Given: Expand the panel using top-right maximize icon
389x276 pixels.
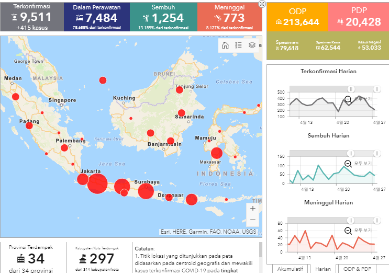Looking at the screenshot, I should point(262,3).
